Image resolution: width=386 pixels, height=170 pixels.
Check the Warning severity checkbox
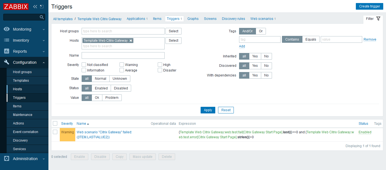click(122, 64)
